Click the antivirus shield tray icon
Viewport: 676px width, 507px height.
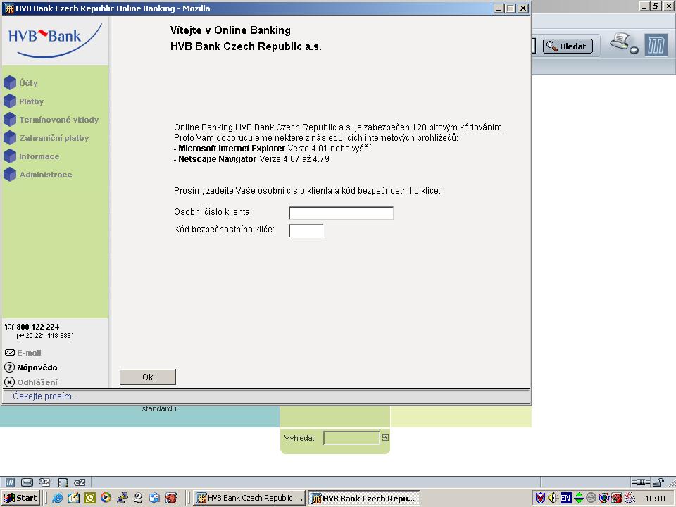540,498
